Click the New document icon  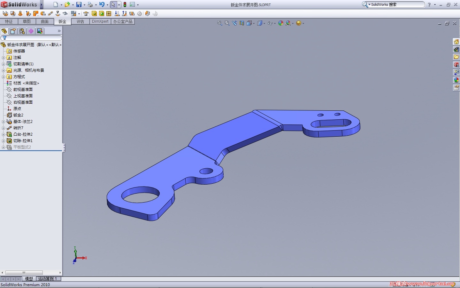click(x=56, y=4)
